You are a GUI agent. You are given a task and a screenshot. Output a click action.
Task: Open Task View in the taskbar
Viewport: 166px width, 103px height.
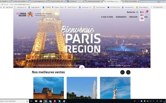click(31, 101)
